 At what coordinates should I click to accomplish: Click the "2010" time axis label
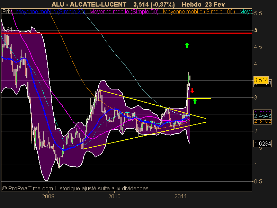click(x=114, y=196)
